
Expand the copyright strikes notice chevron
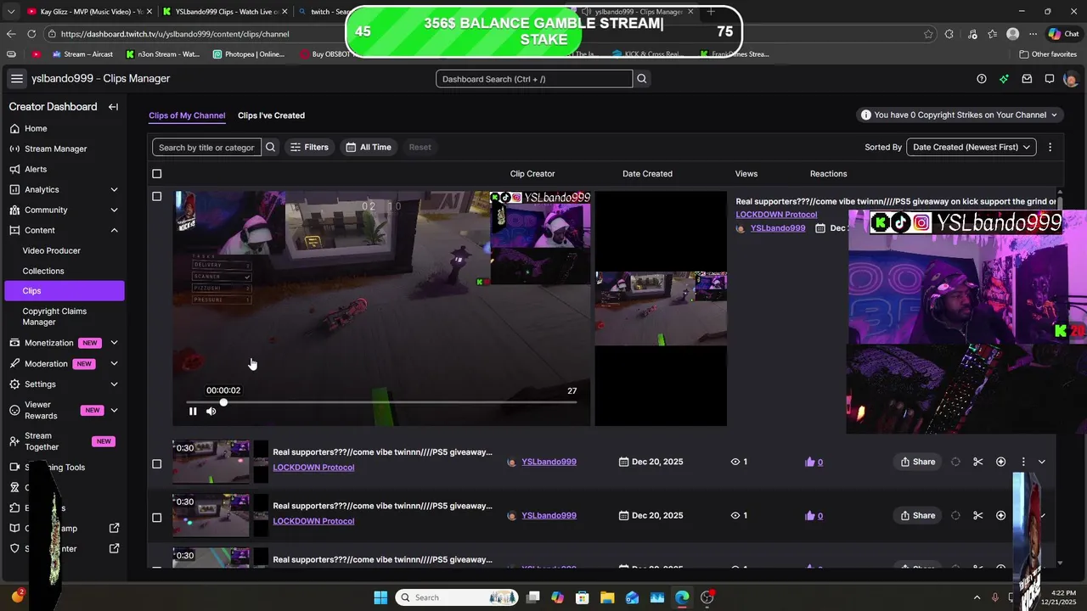tap(1055, 115)
